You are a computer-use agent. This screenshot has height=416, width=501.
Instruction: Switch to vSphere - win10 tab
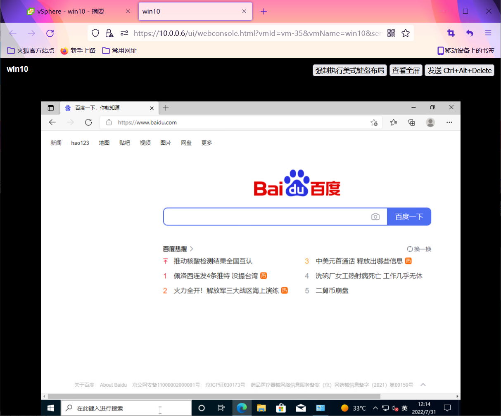point(78,12)
